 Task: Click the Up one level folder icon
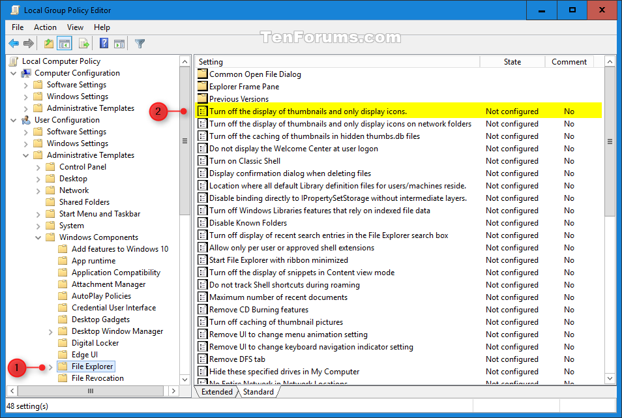tap(49, 43)
